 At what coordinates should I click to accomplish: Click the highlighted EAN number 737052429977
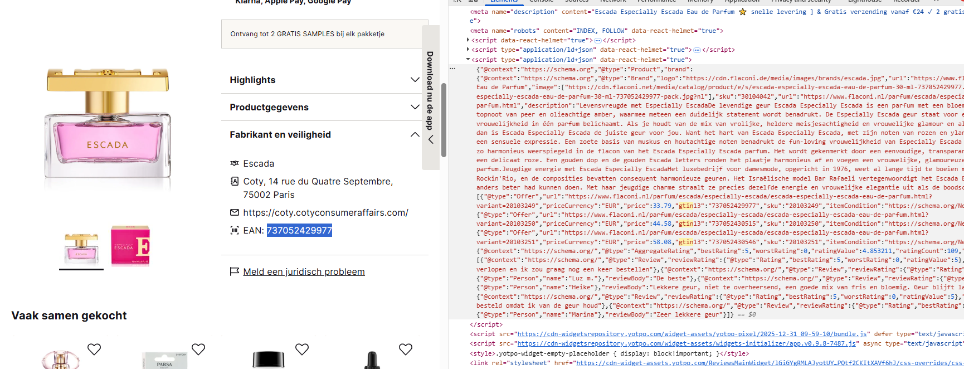[299, 230]
